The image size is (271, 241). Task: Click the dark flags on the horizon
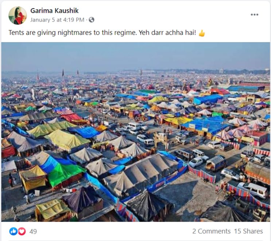(70, 73)
